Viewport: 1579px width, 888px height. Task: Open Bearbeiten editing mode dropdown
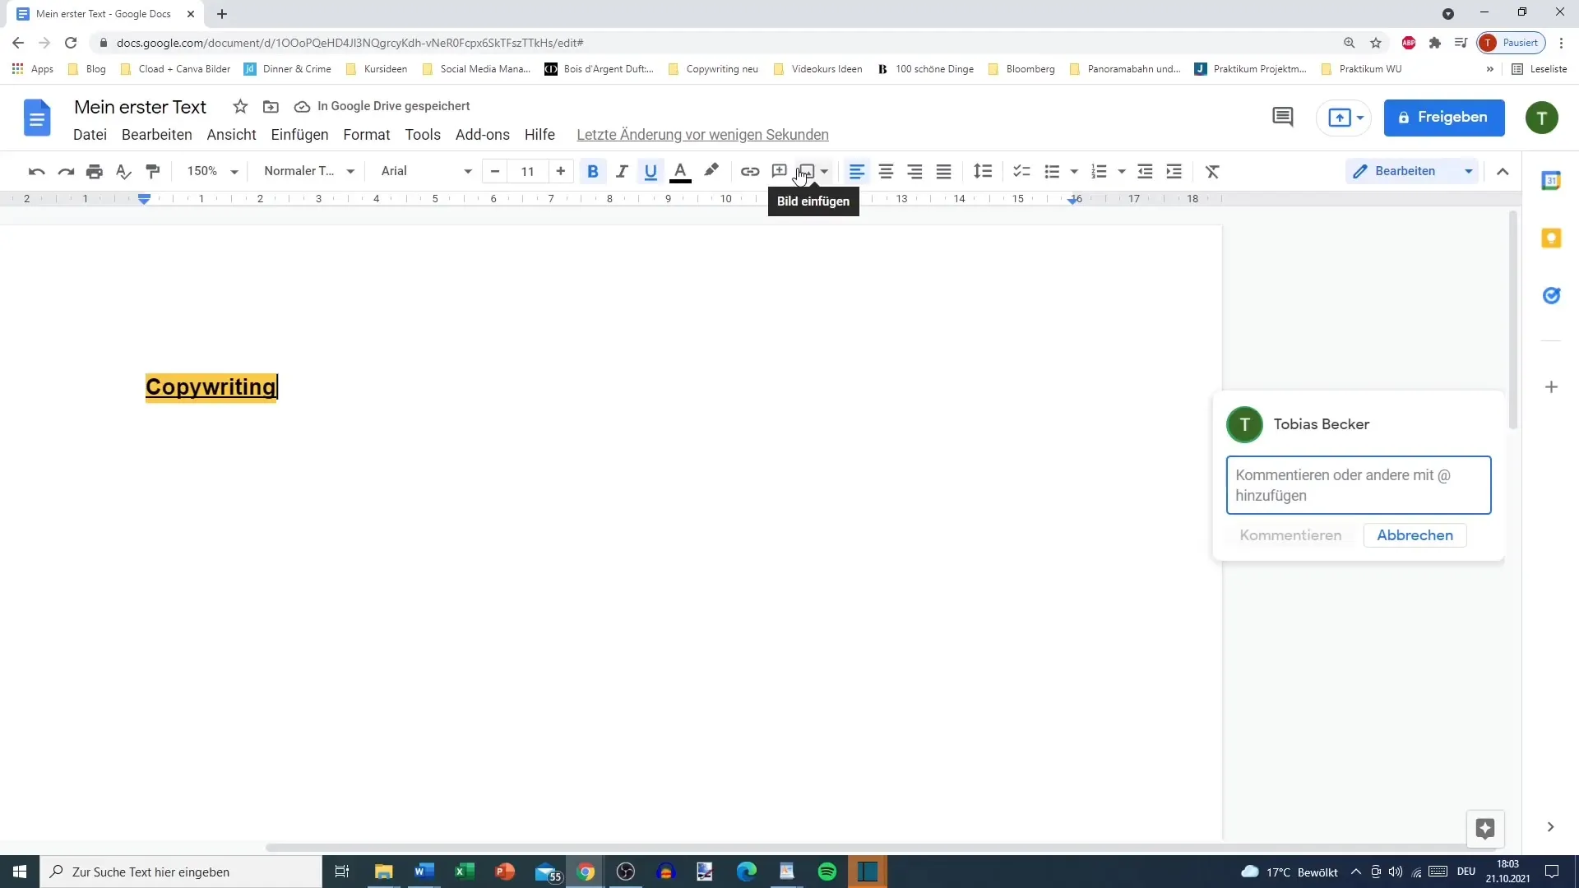(1411, 171)
